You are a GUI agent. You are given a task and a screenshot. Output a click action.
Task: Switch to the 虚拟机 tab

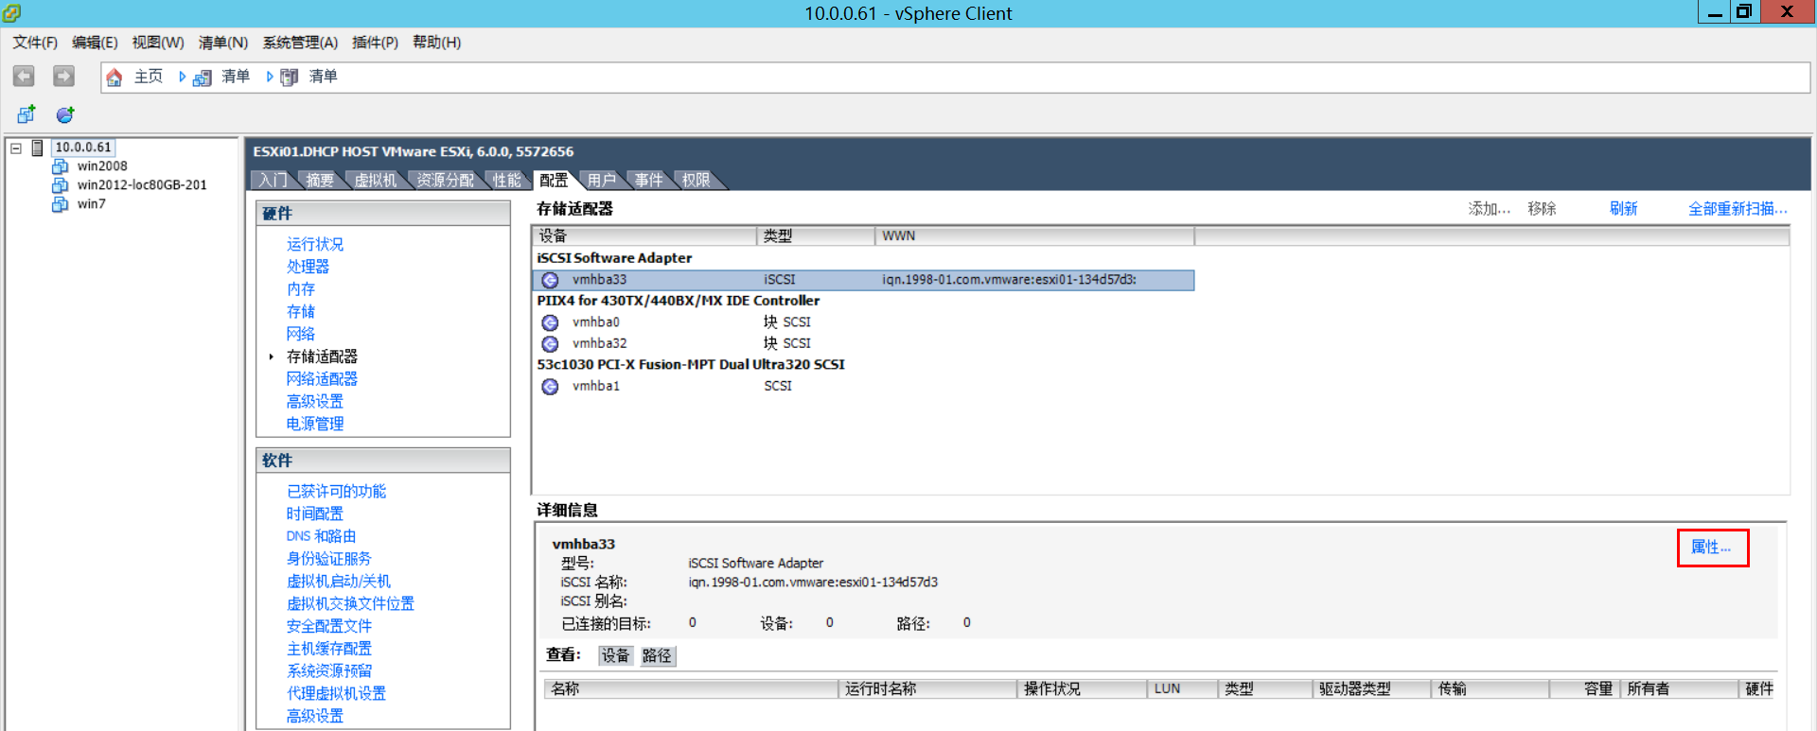[x=376, y=180]
